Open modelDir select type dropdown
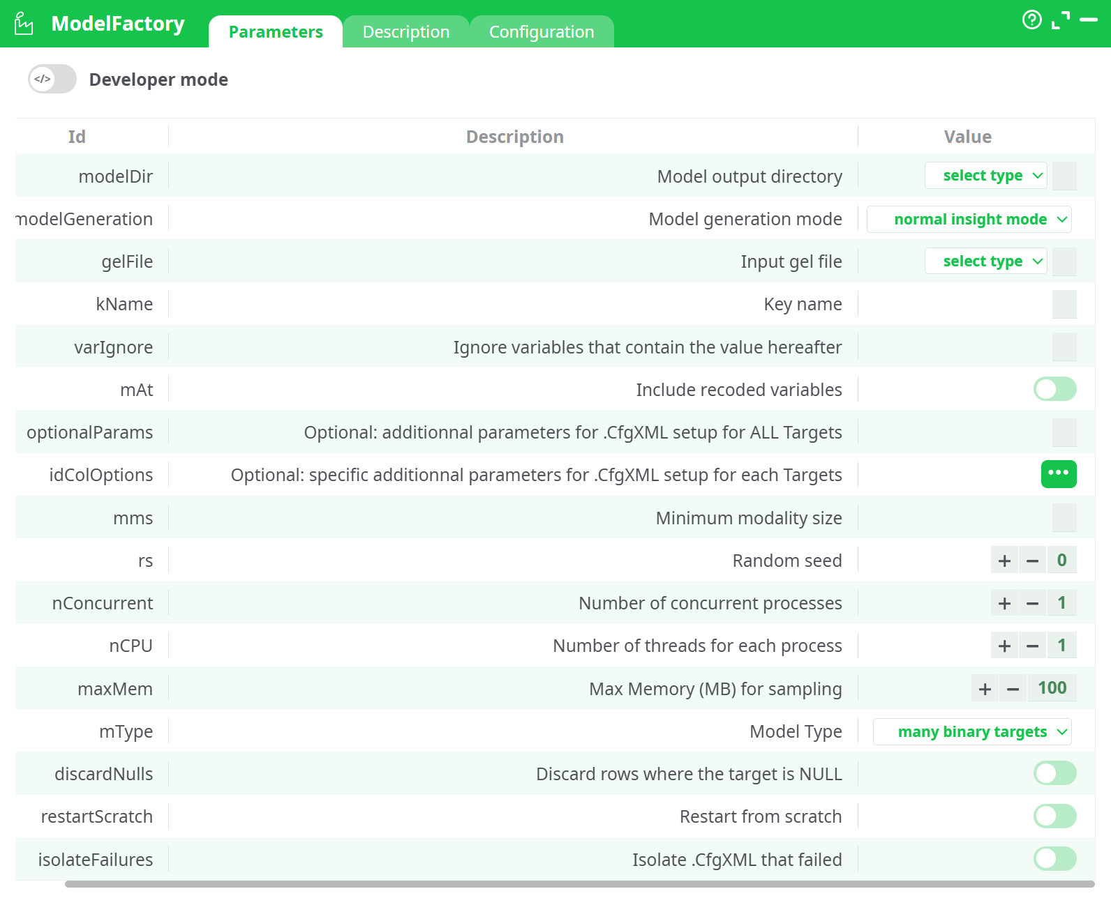 tap(985, 176)
